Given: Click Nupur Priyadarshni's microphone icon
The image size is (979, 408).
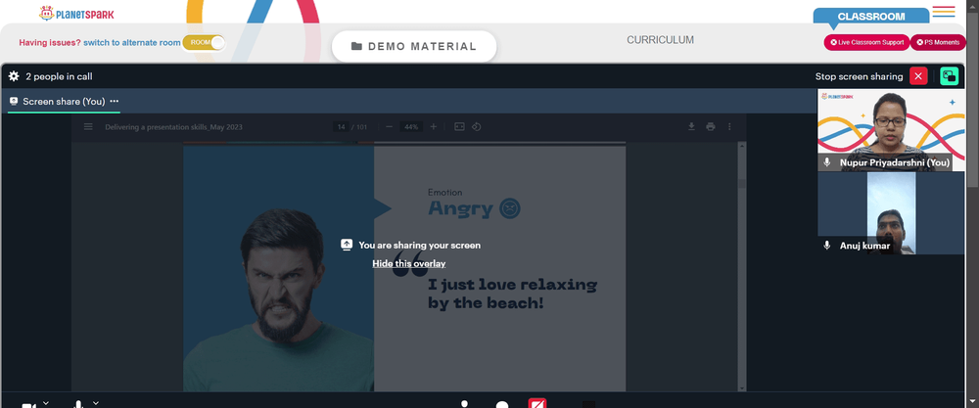Looking at the screenshot, I should click(827, 162).
